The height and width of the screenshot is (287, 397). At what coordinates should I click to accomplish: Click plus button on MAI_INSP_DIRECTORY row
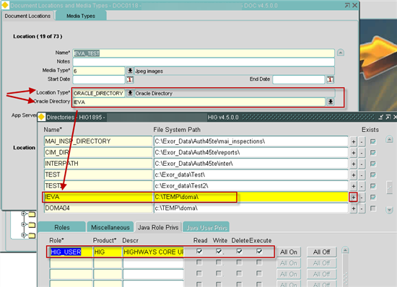click(353, 141)
